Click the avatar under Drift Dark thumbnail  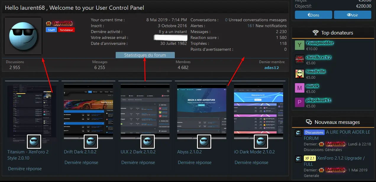click(91, 142)
